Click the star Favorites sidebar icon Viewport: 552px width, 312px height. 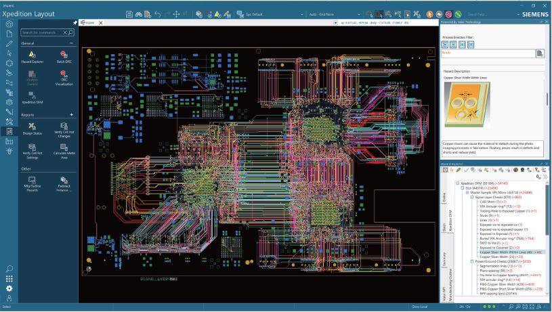pyautogui.click(x=9, y=24)
